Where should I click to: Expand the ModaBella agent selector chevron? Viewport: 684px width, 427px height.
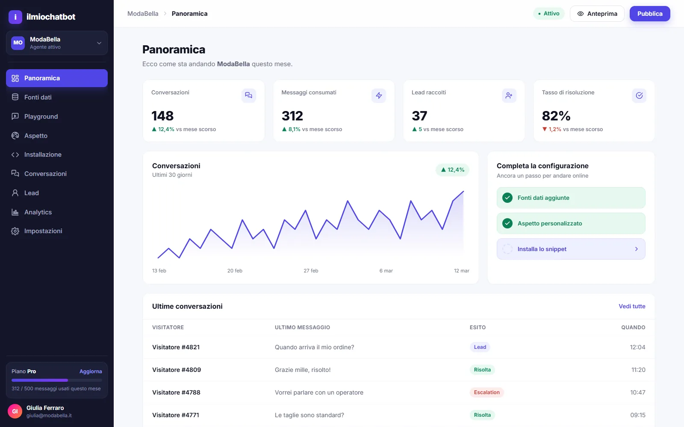[99, 43]
